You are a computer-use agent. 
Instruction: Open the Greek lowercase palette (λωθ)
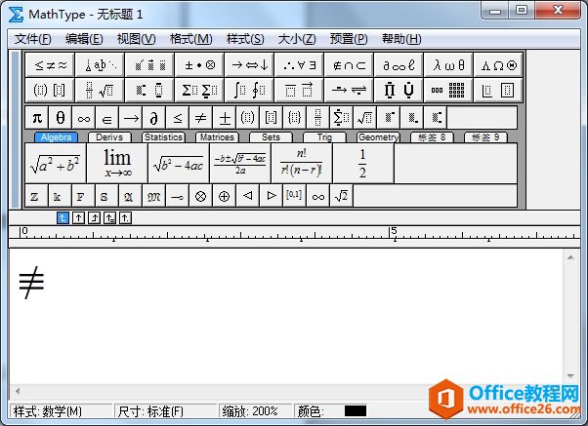point(449,64)
